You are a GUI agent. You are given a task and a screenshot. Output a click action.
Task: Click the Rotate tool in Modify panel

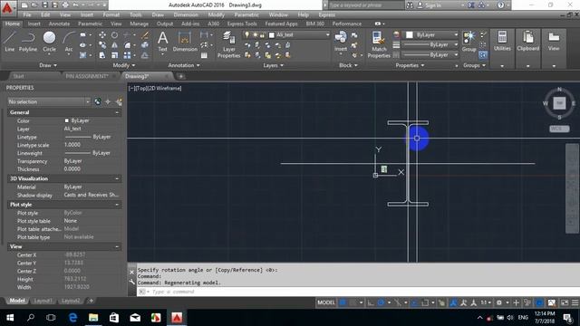pos(115,35)
